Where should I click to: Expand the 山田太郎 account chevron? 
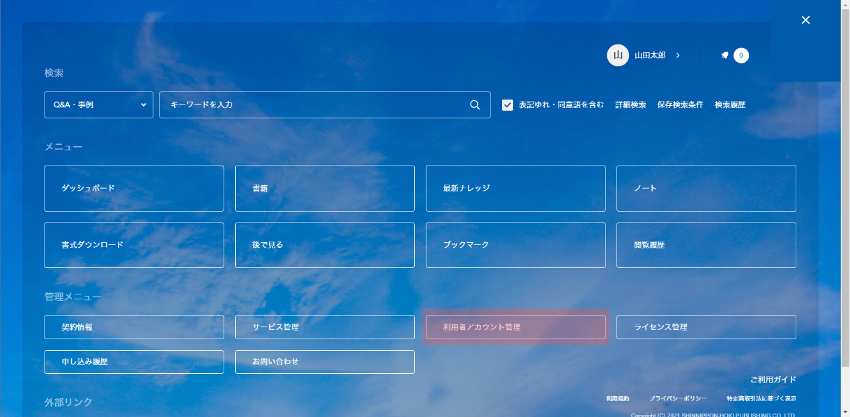[x=678, y=56]
